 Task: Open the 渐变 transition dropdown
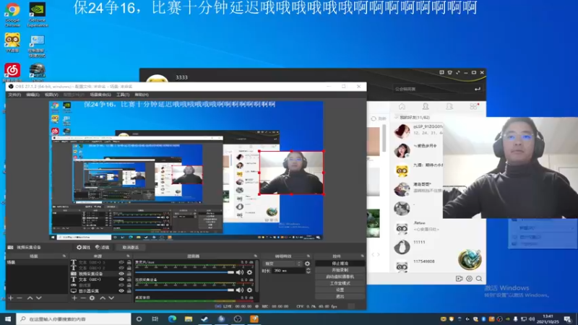(282, 264)
